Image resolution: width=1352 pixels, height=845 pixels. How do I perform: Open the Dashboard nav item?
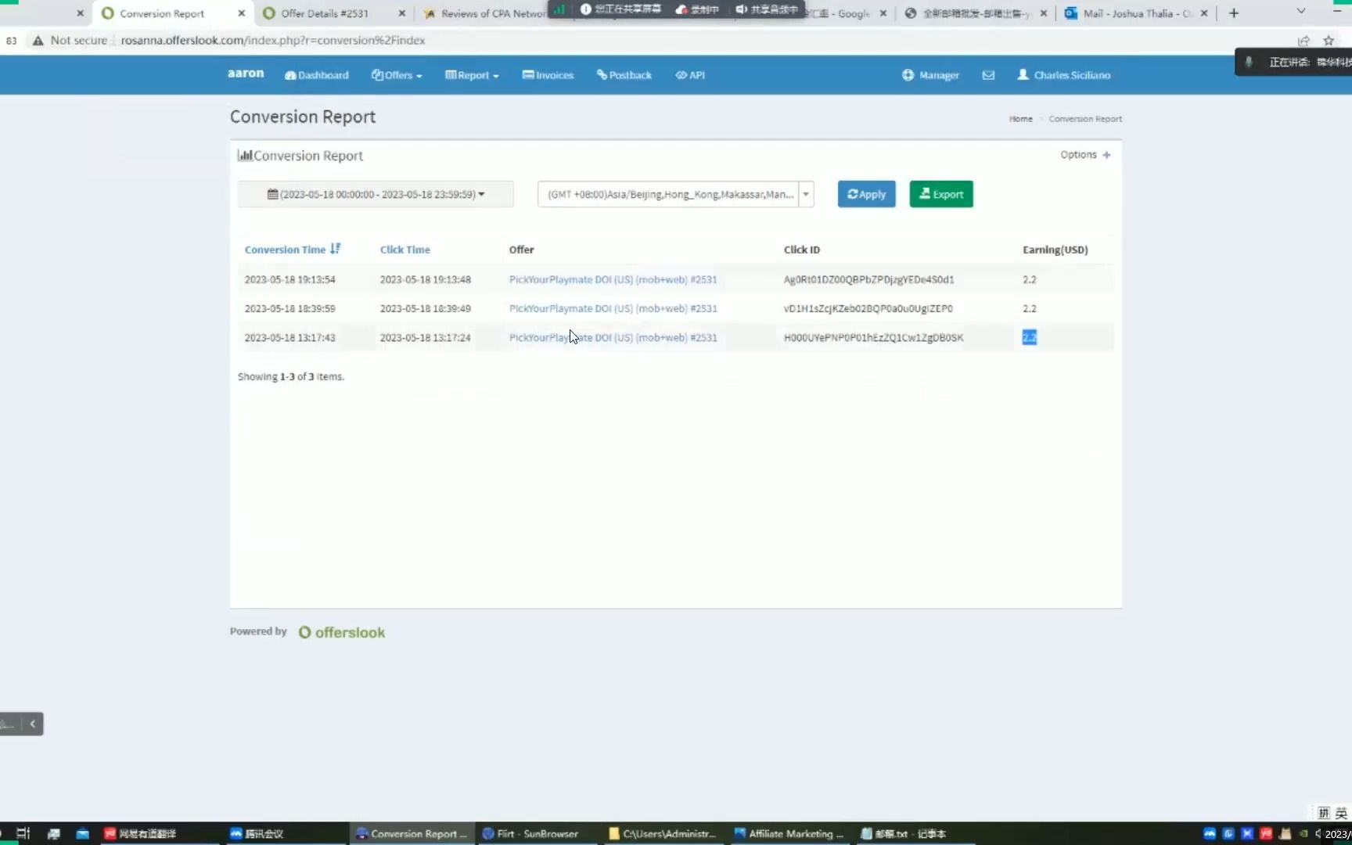[317, 75]
